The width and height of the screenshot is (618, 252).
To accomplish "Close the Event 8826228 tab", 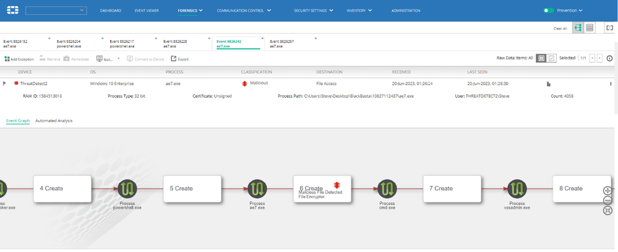I will [209, 38].
